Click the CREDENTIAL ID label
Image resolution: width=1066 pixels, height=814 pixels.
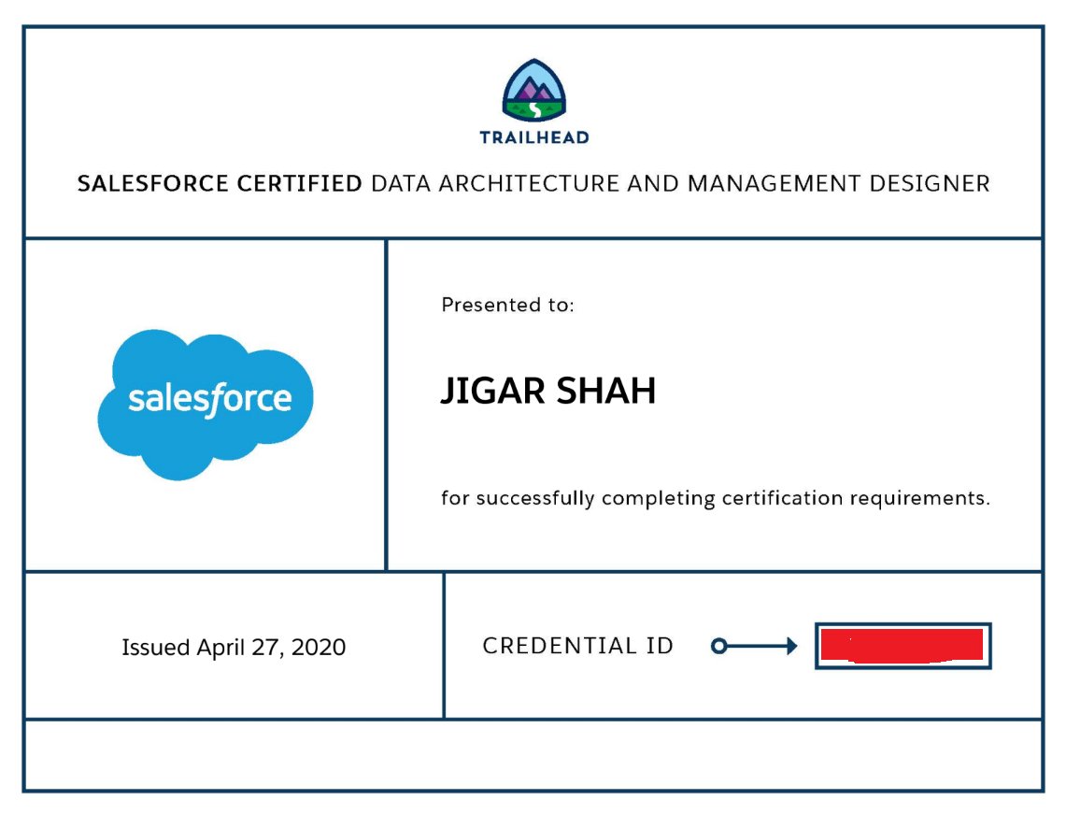[x=578, y=646]
